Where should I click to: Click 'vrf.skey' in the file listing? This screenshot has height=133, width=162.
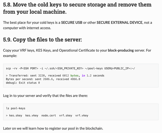(x=66, y=115)
